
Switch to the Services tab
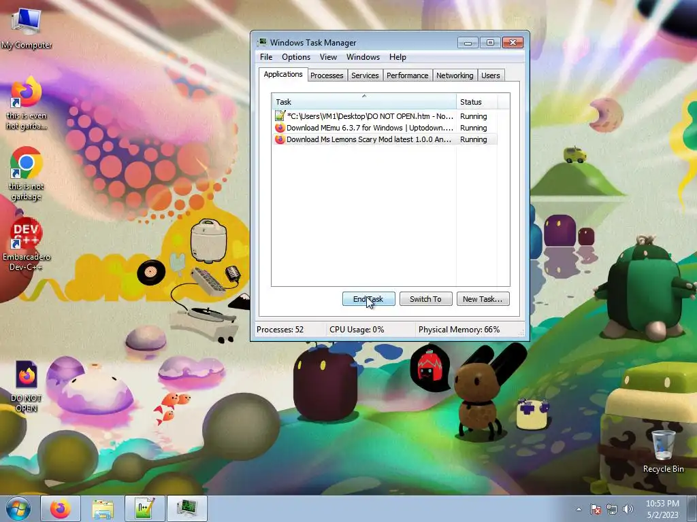(365, 75)
